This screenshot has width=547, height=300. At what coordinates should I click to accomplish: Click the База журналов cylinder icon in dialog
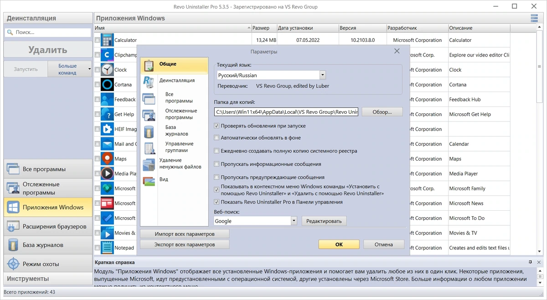coord(149,132)
